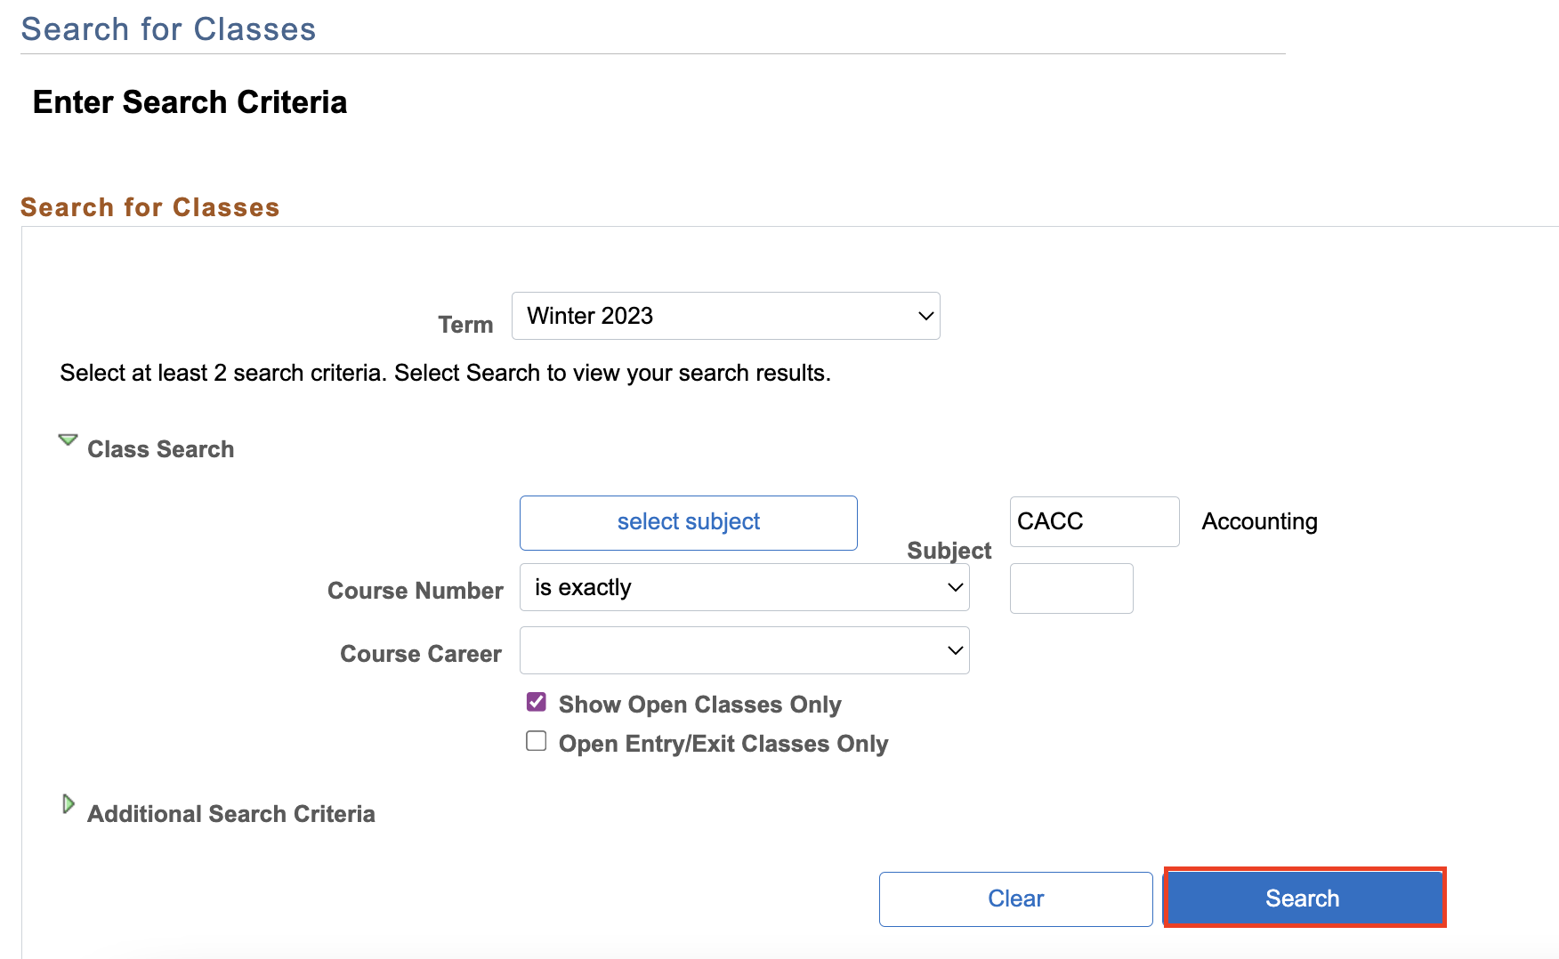The width and height of the screenshot is (1559, 959).
Task: Collapse the Class Search section triangle
Action: pos(68,440)
